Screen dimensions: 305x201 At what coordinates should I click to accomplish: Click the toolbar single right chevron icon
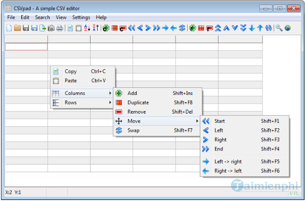(148, 28)
